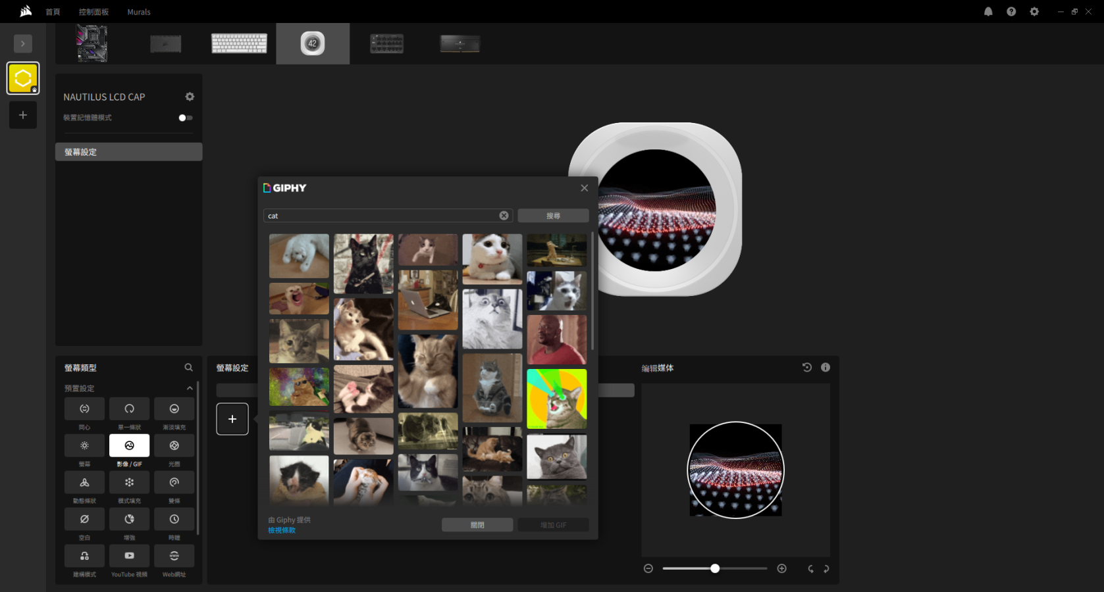
Task: Select the 光圈 aperture preset
Action: click(174, 445)
